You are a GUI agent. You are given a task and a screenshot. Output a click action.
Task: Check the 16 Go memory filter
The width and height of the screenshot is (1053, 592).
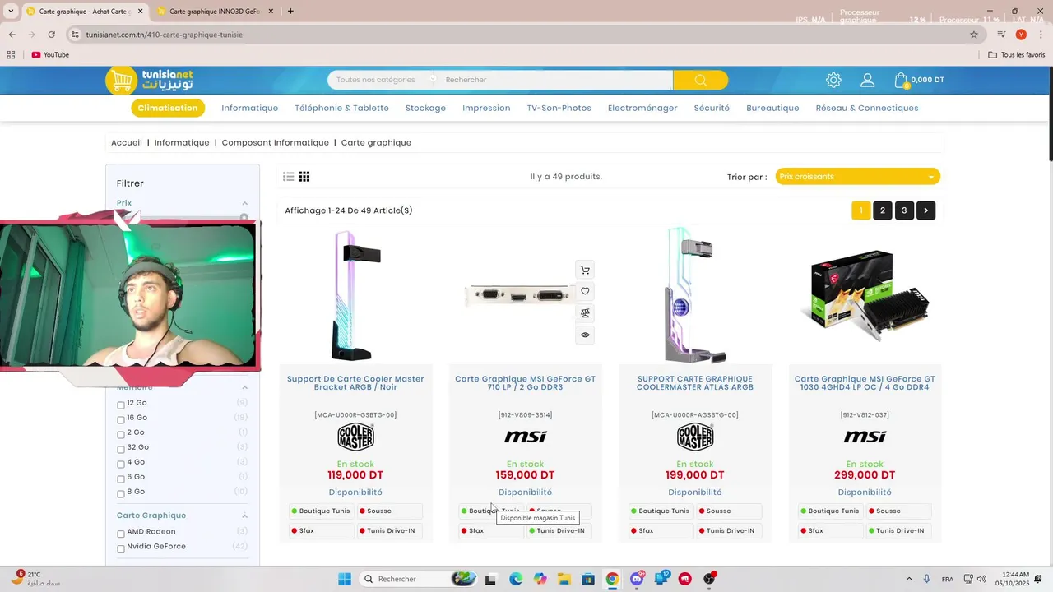pos(121,419)
